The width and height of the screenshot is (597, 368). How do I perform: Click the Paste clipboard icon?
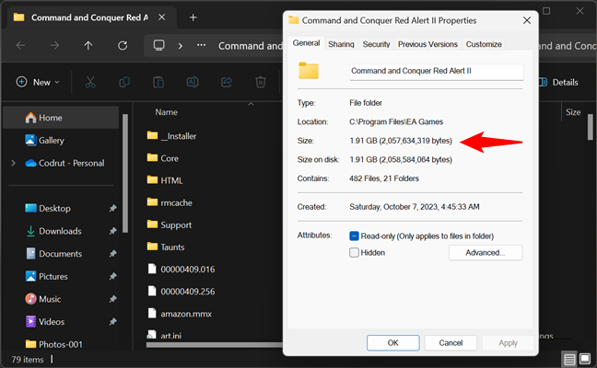pos(159,82)
